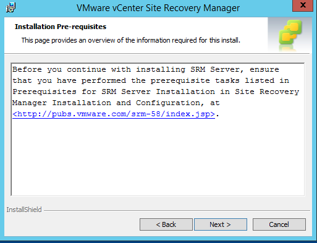317x243 pixels.
Task: Click the words 'Site Recovery' in the paragraph
Action: (267, 92)
